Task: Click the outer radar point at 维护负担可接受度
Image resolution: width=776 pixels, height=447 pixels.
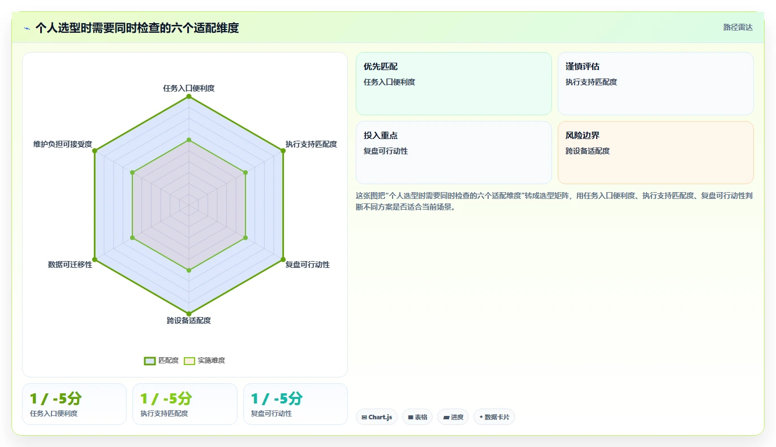Action: pos(95,150)
